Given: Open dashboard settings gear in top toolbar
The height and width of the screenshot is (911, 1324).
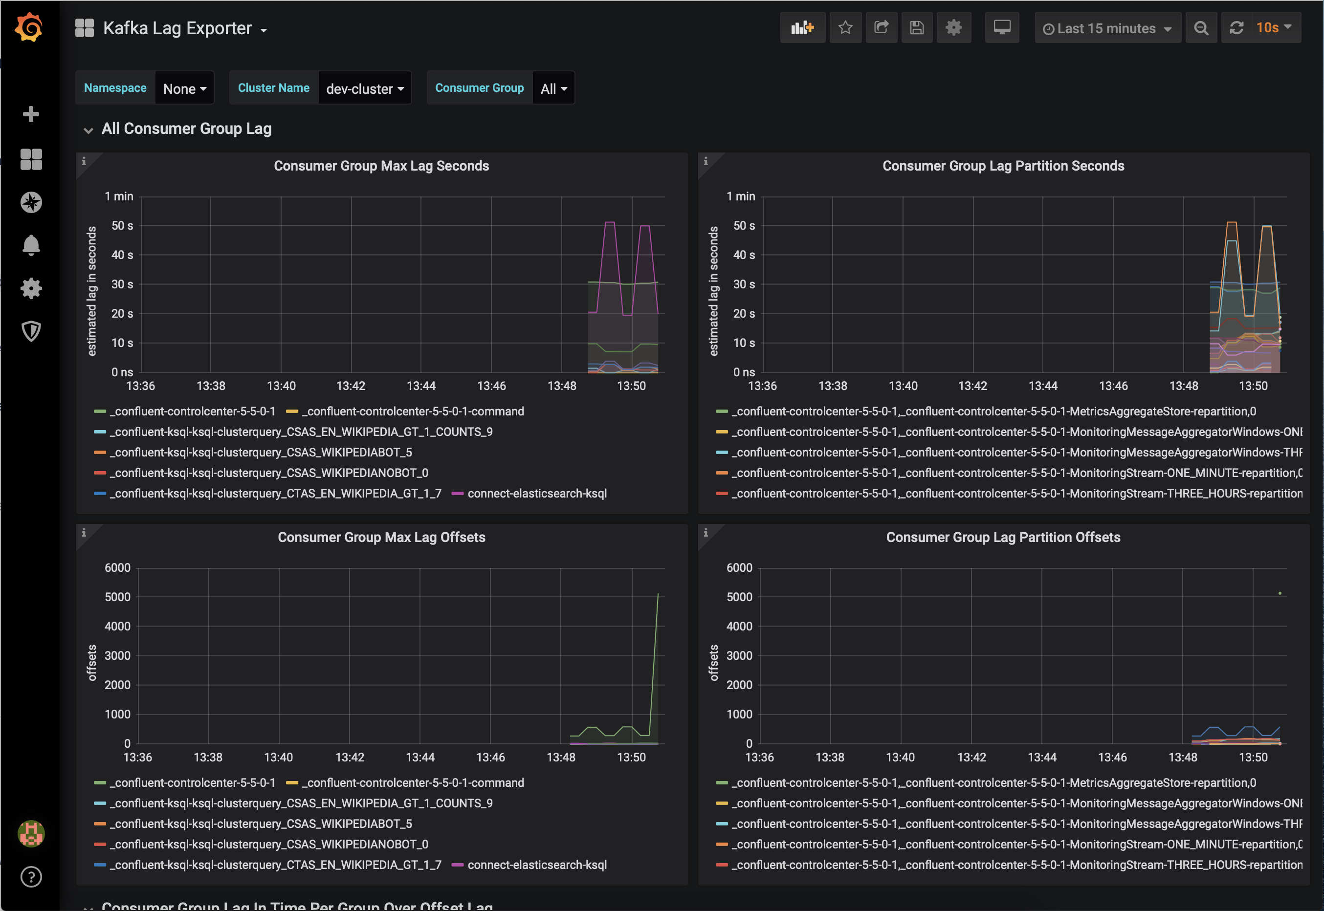Looking at the screenshot, I should [x=953, y=27].
